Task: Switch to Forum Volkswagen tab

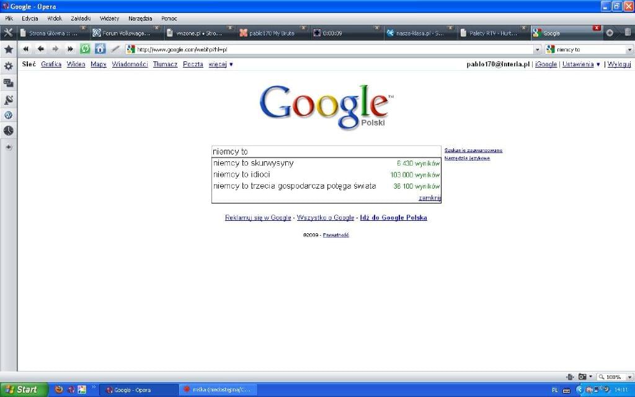Action: [126, 33]
